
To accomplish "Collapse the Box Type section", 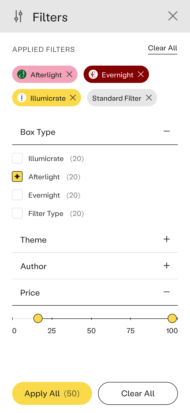I will (x=167, y=131).
